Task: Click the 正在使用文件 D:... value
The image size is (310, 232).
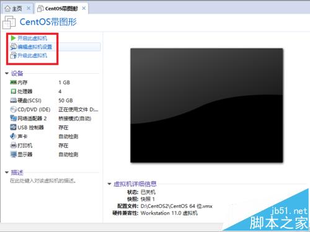Action: pos(78,109)
